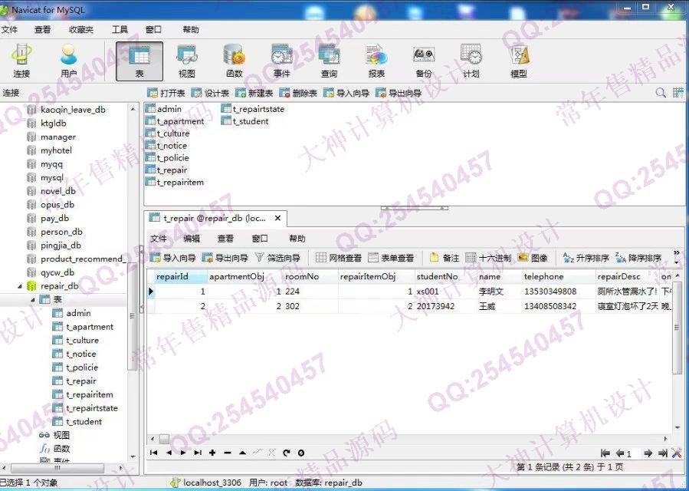The height and width of the screenshot is (491, 689).
Task: Select the 表 (Table) toolbar icon
Action: point(139,61)
